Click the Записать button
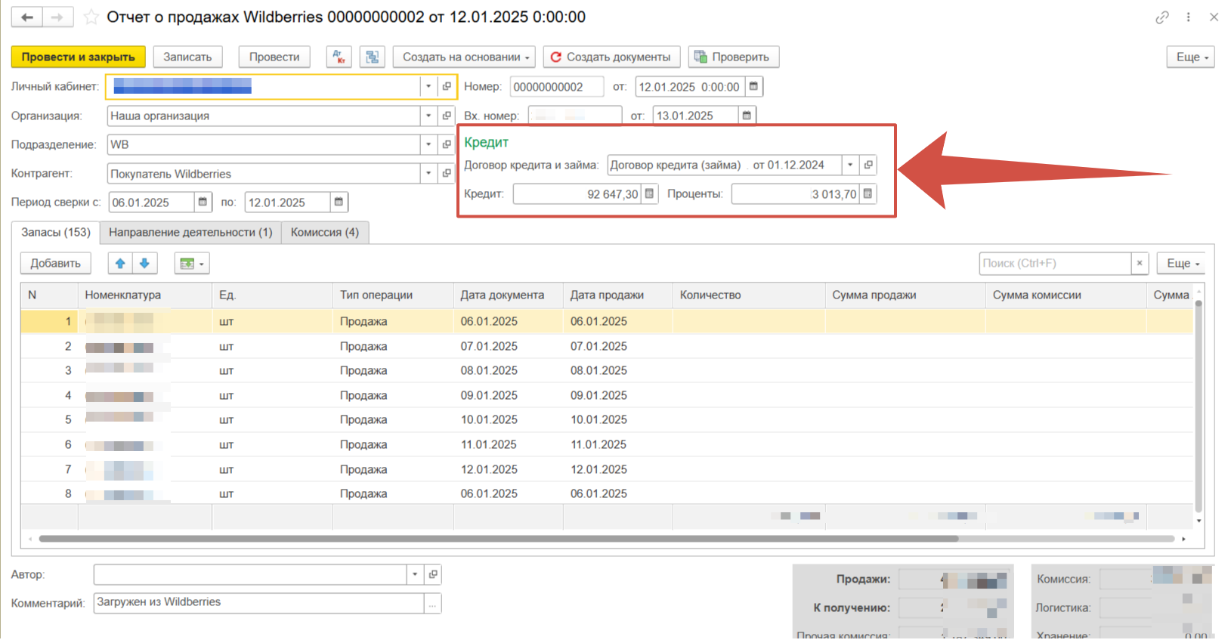The width and height of the screenshot is (1231, 643). coord(187,57)
